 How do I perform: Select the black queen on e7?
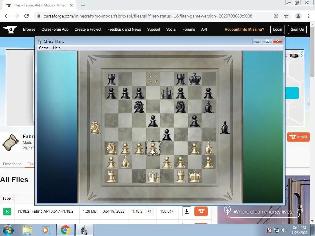click(167, 93)
